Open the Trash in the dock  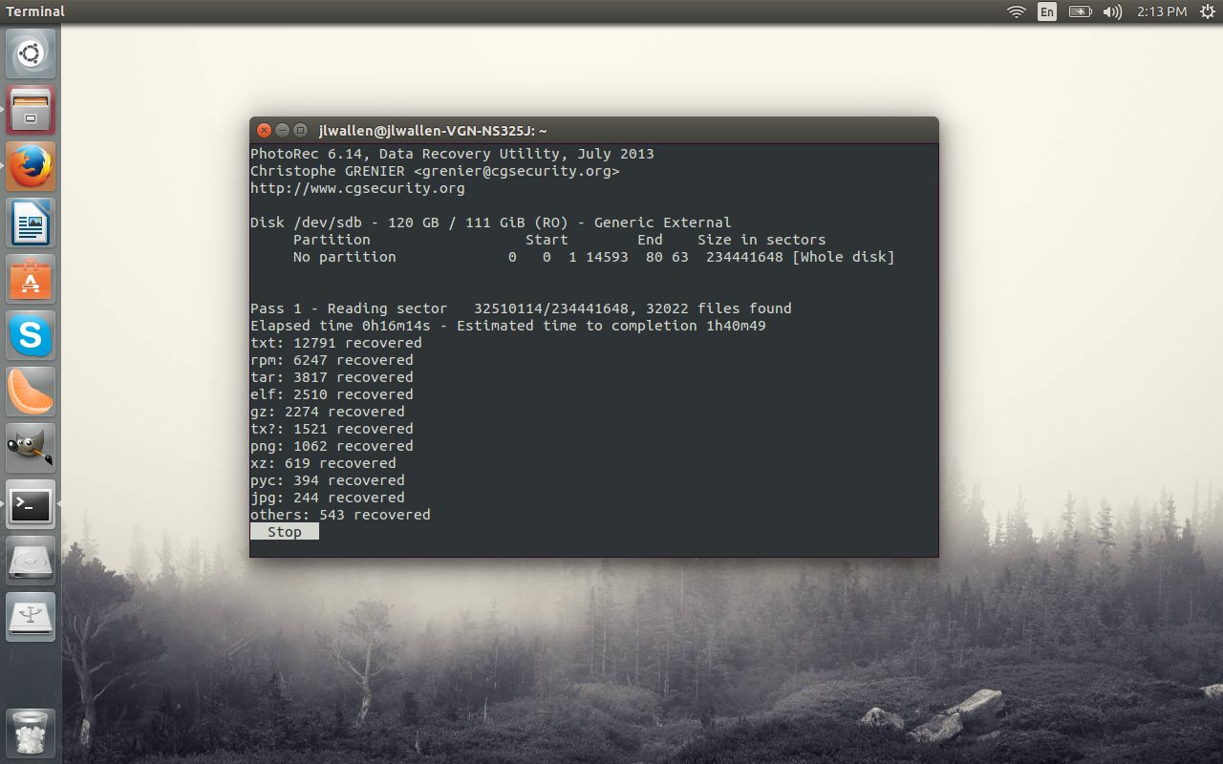click(x=31, y=733)
